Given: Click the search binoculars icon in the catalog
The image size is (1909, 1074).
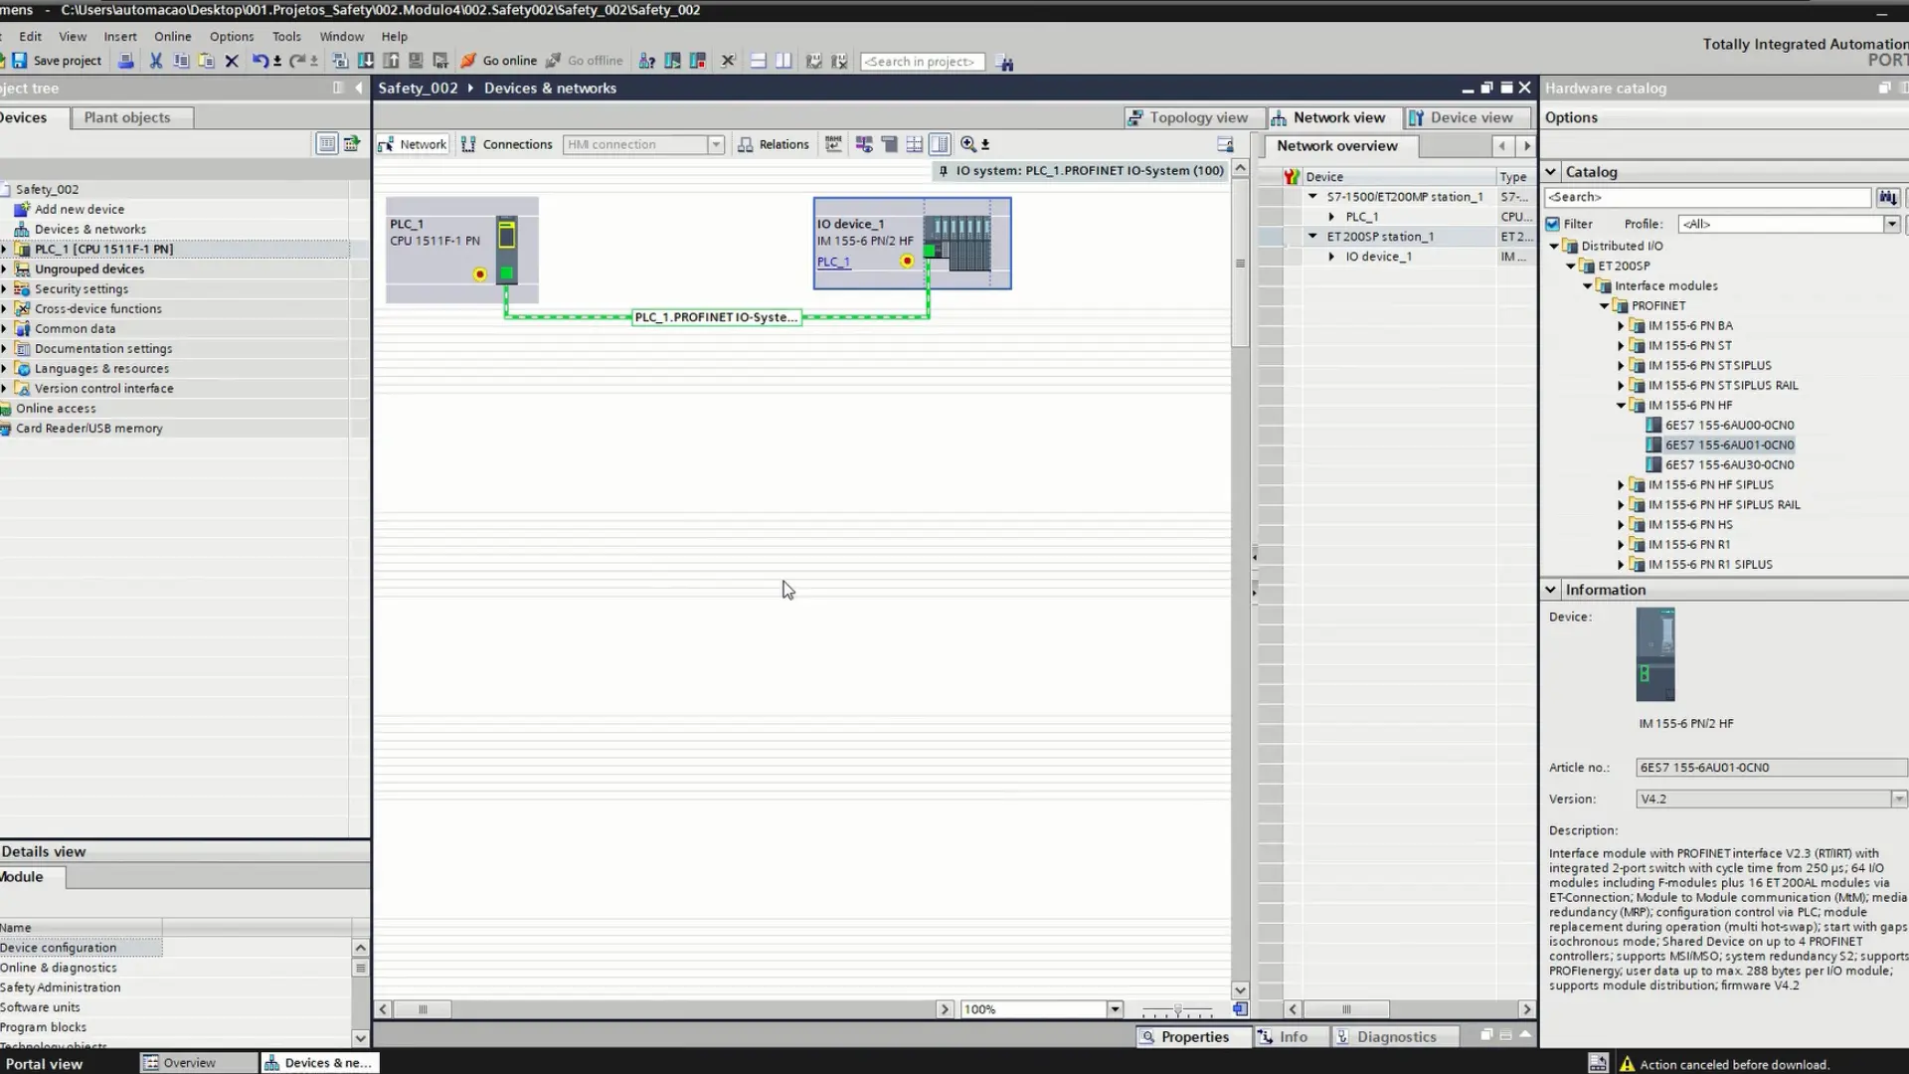Looking at the screenshot, I should (x=1887, y=197).
